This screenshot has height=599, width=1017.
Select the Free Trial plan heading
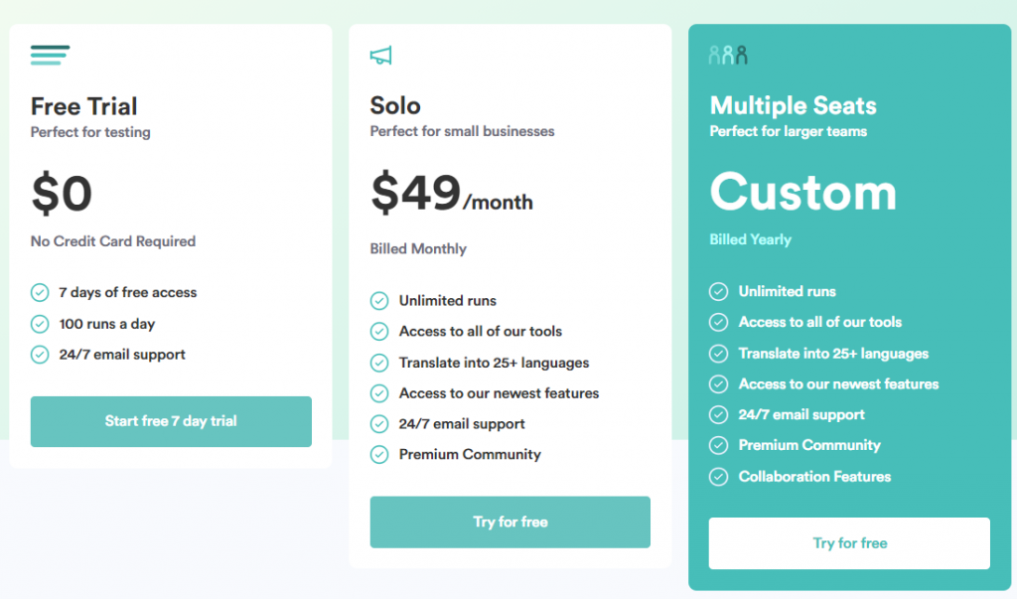click(84, 106)
